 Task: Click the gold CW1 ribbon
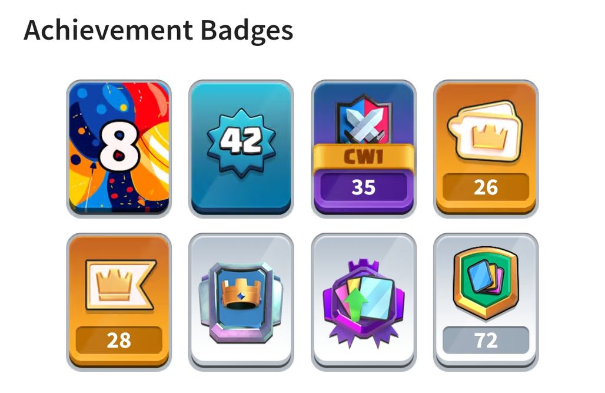coord(364,157)
